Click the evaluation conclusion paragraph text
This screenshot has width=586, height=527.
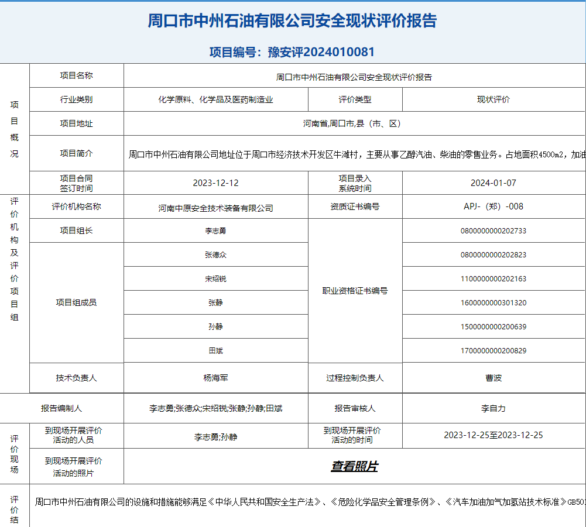click(x=310, y=502)
